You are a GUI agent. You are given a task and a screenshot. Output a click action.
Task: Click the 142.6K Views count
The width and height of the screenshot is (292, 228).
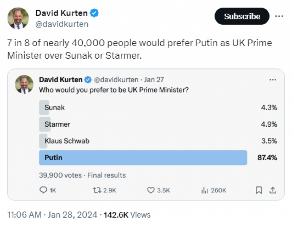(127, 215)
